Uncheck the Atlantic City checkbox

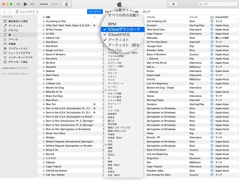pyautogui.click(x=44, y=38)
